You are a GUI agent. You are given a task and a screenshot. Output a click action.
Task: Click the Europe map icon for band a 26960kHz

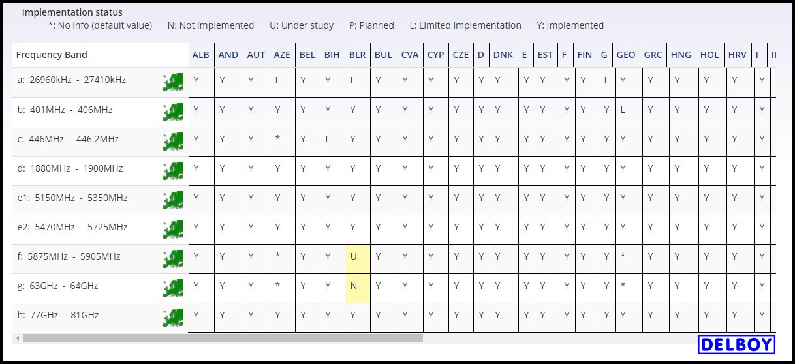pos(173,82)
